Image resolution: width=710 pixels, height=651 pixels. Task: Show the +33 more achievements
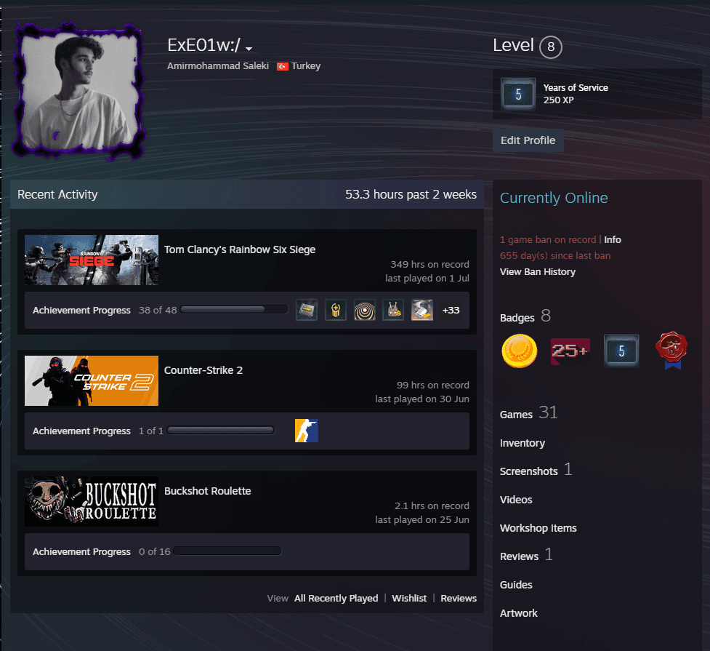click(451, 310)
